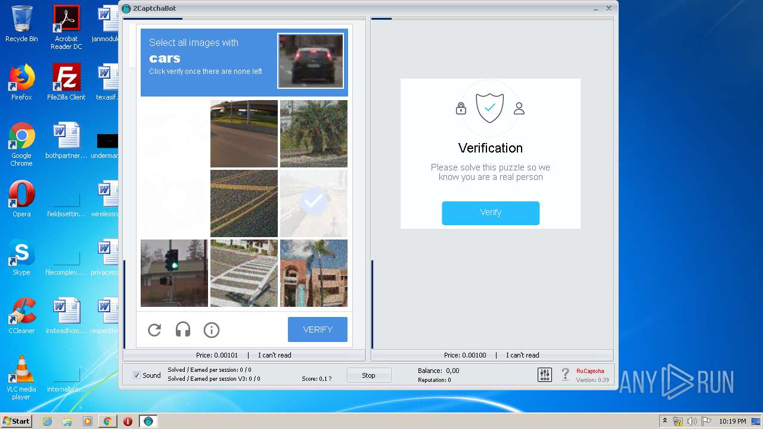The image size is (763, 429).
Task: Open Windows Media Player taskbar icon
Action: click(88, 421)
